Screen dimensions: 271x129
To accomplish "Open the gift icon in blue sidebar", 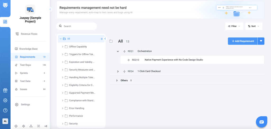I will click(x=5, y=90).
